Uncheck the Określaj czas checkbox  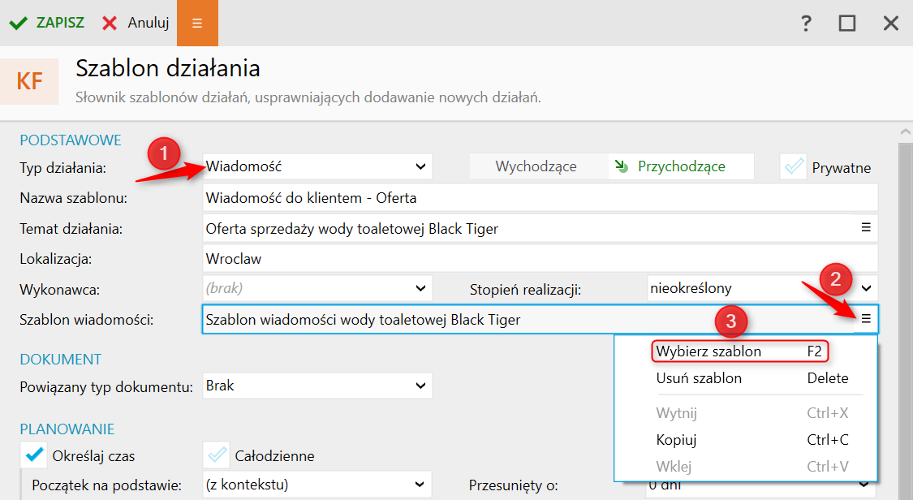click(34, 455)
